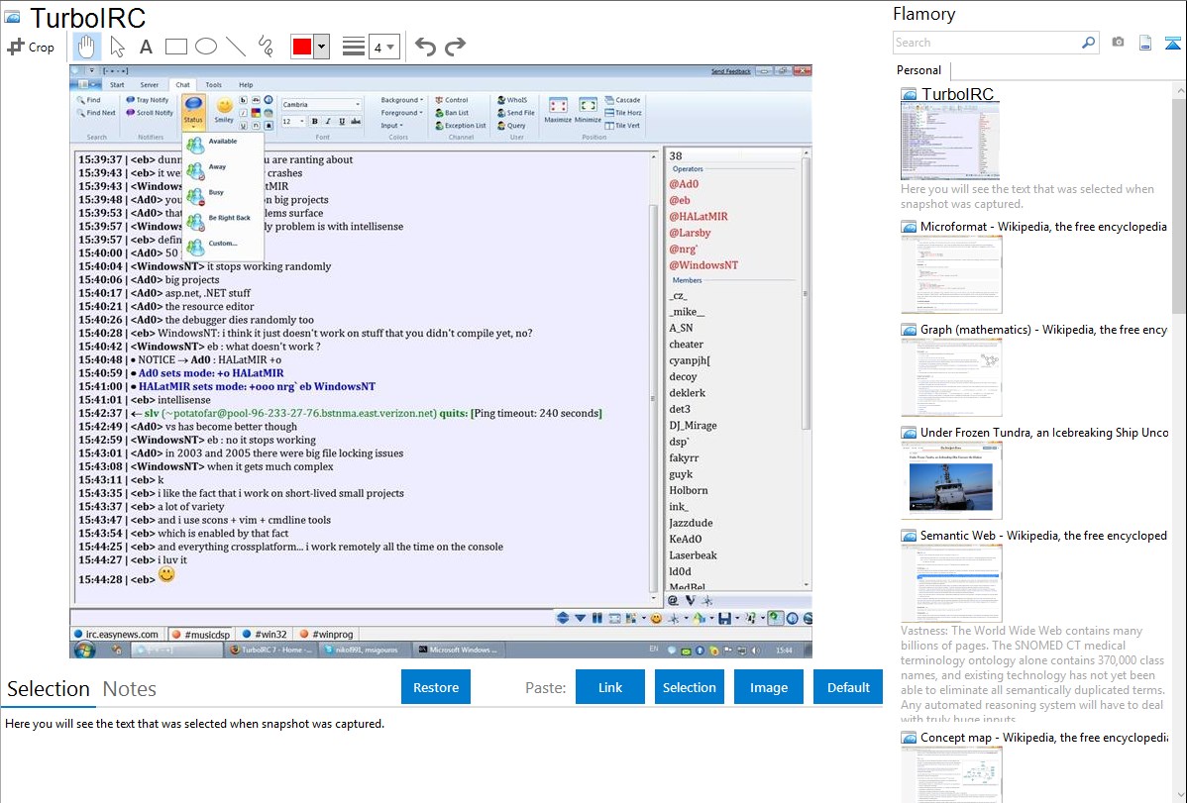Click the line thickness icon

click(x=354, y=47)
